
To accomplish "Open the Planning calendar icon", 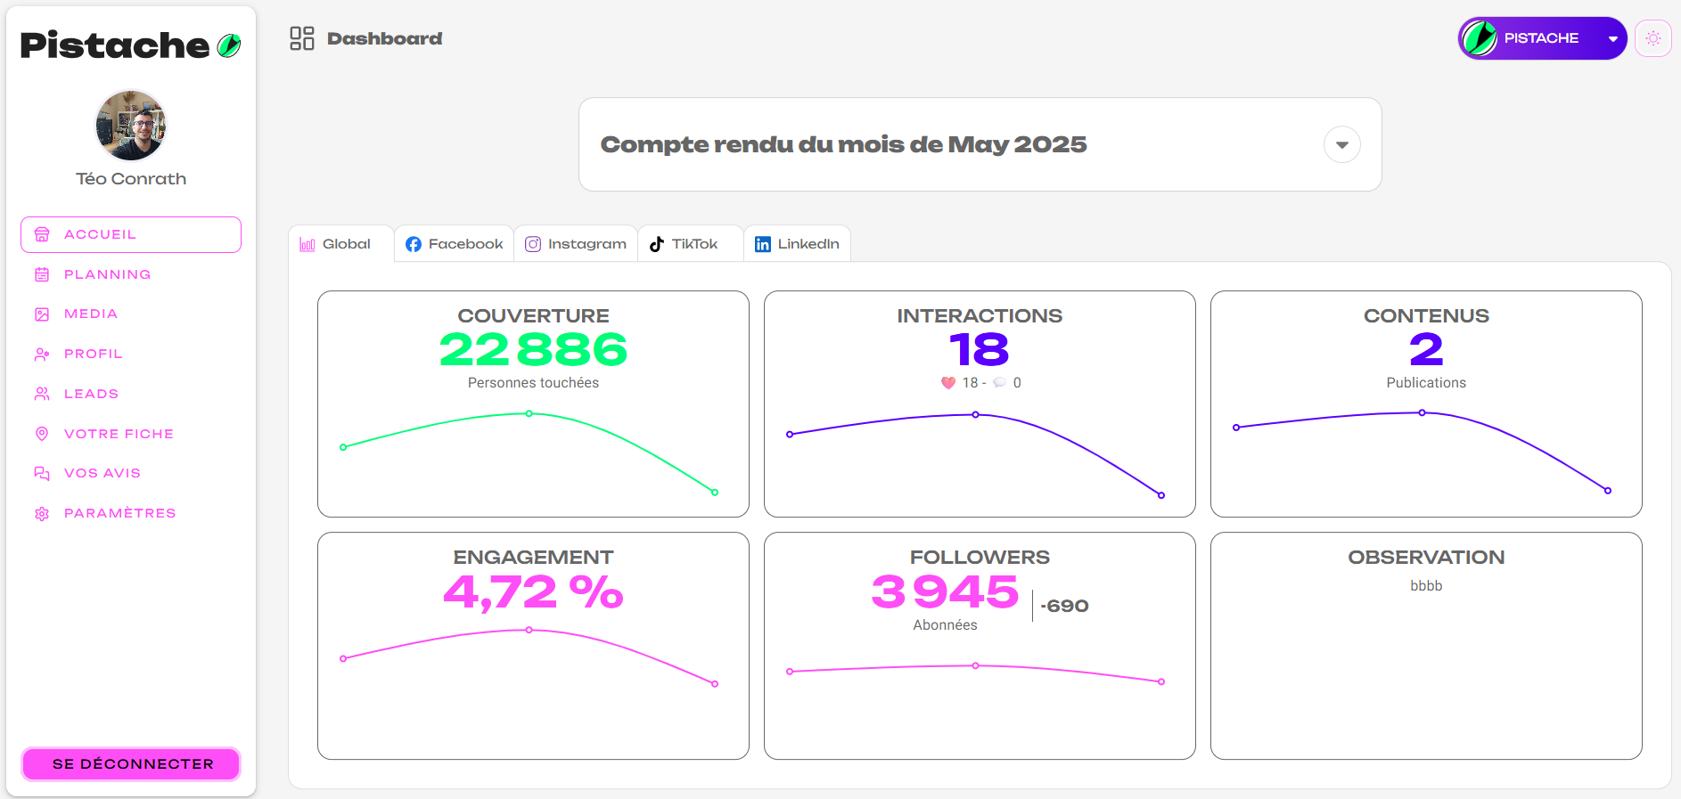I will point(42,274).
